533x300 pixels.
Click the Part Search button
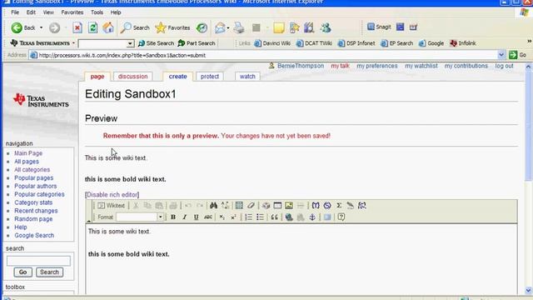coord(197,43)
